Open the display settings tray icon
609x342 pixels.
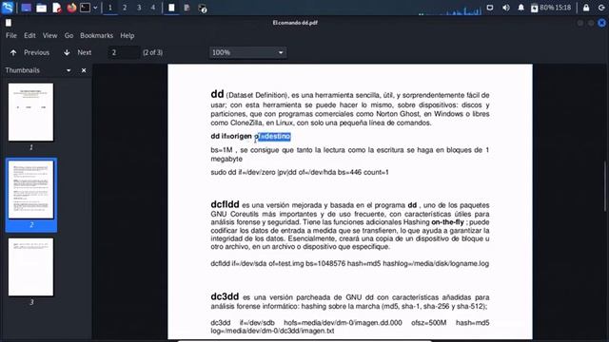[490, 8]
